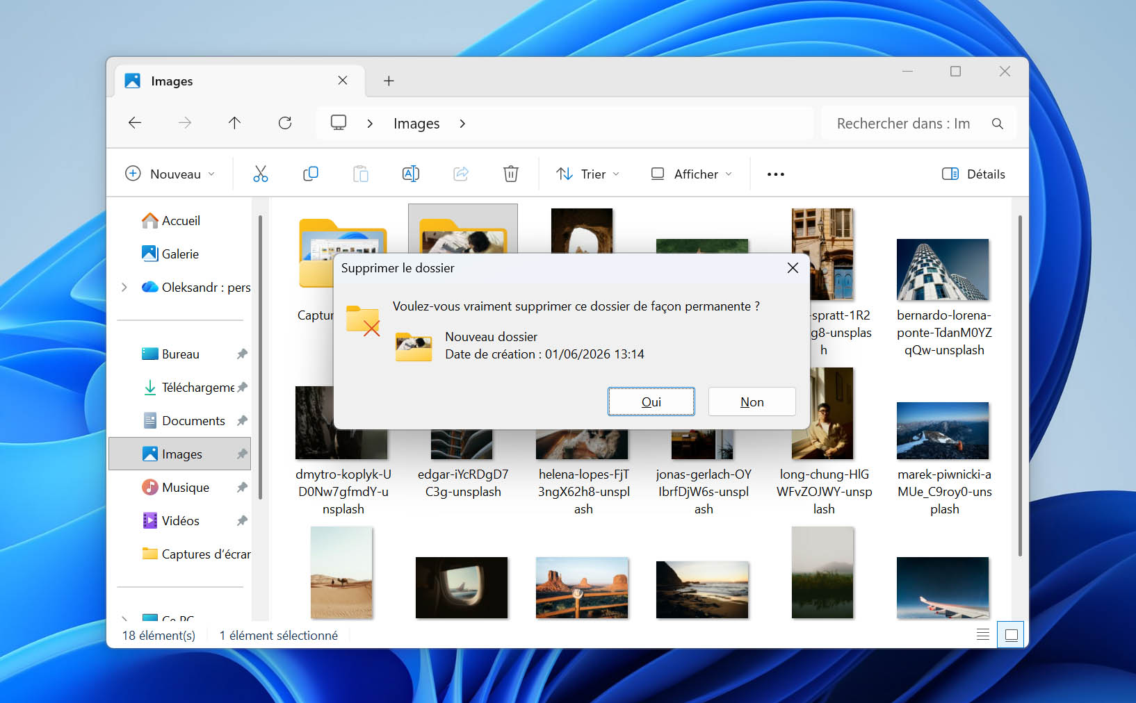Click the Delete trash can icon
The image size is (1136, 703).
(511, 174)
